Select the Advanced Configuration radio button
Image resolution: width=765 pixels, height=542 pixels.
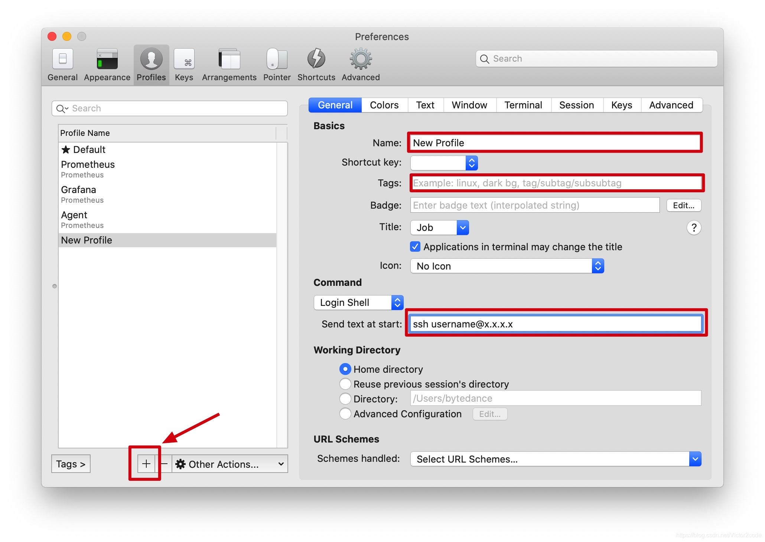(345, 414)
